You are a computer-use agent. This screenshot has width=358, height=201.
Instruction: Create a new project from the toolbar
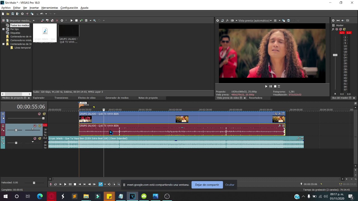point(3,14)
